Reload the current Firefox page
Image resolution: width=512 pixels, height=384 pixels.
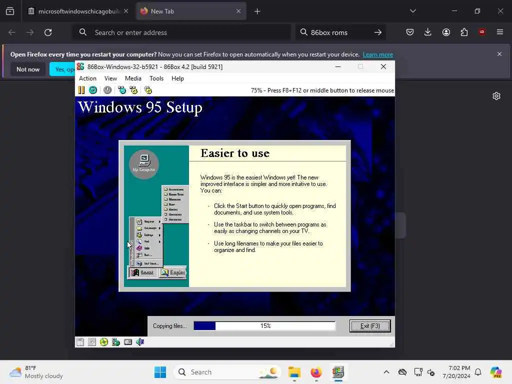48,32
